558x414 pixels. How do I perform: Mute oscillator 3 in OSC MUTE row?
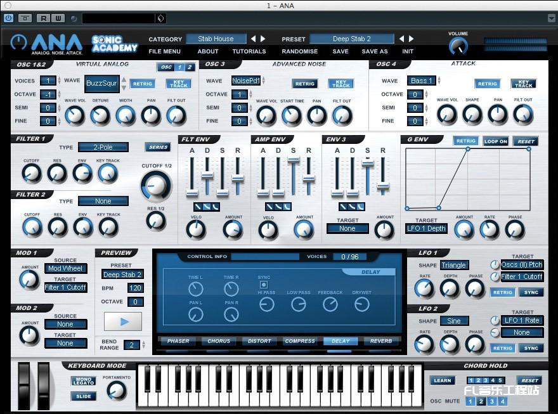click(x=491, y=401)
